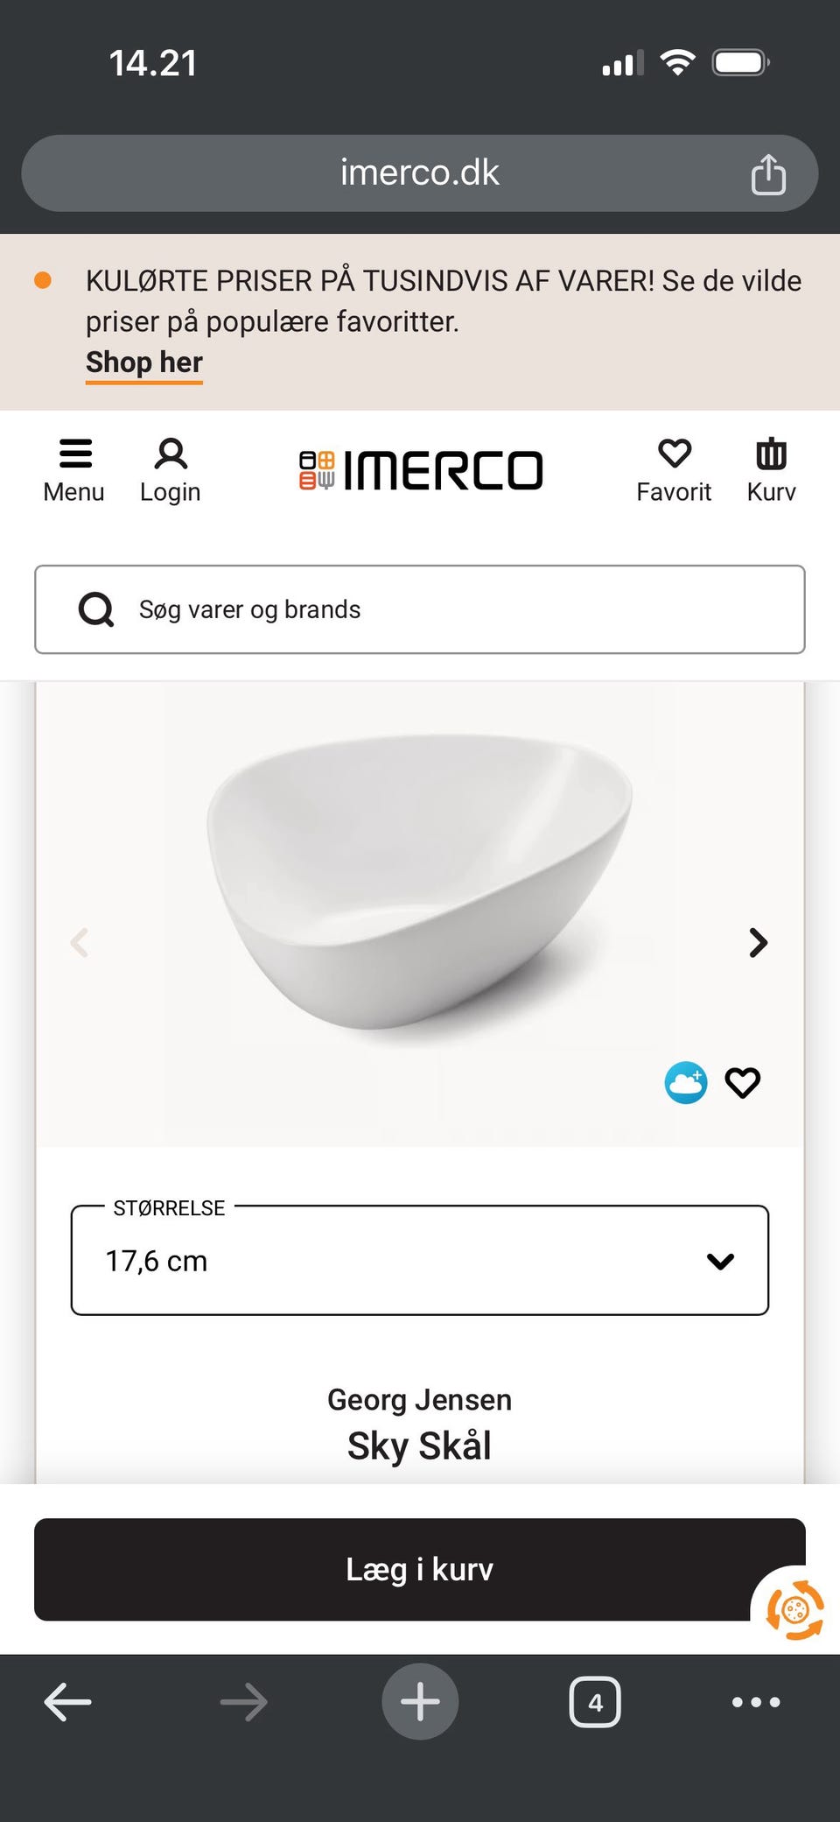Tap the Login user icon
The height and width of the screenshot is (1822, 840).
pyautogui.click(x=171, y=470)
